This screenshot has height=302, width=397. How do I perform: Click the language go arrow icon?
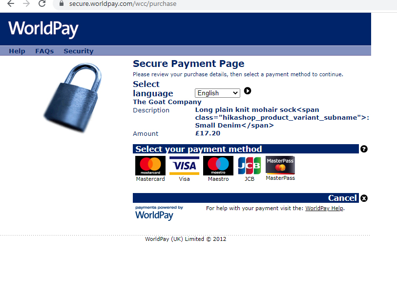coord(248,91)
